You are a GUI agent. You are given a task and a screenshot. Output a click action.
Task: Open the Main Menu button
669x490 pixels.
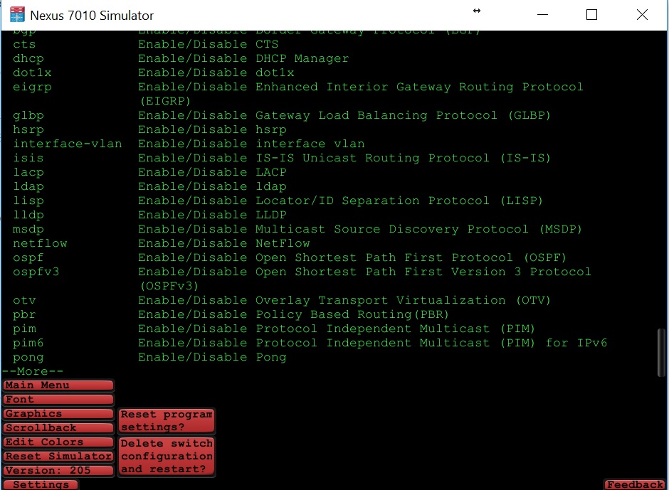pos(58,385)
